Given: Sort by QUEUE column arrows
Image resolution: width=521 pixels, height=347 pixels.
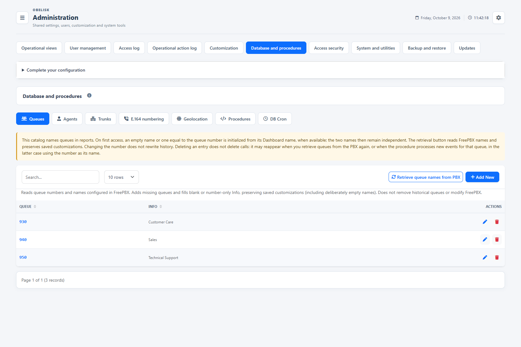Looking at the screenshot, I should (x=35, y=207).
